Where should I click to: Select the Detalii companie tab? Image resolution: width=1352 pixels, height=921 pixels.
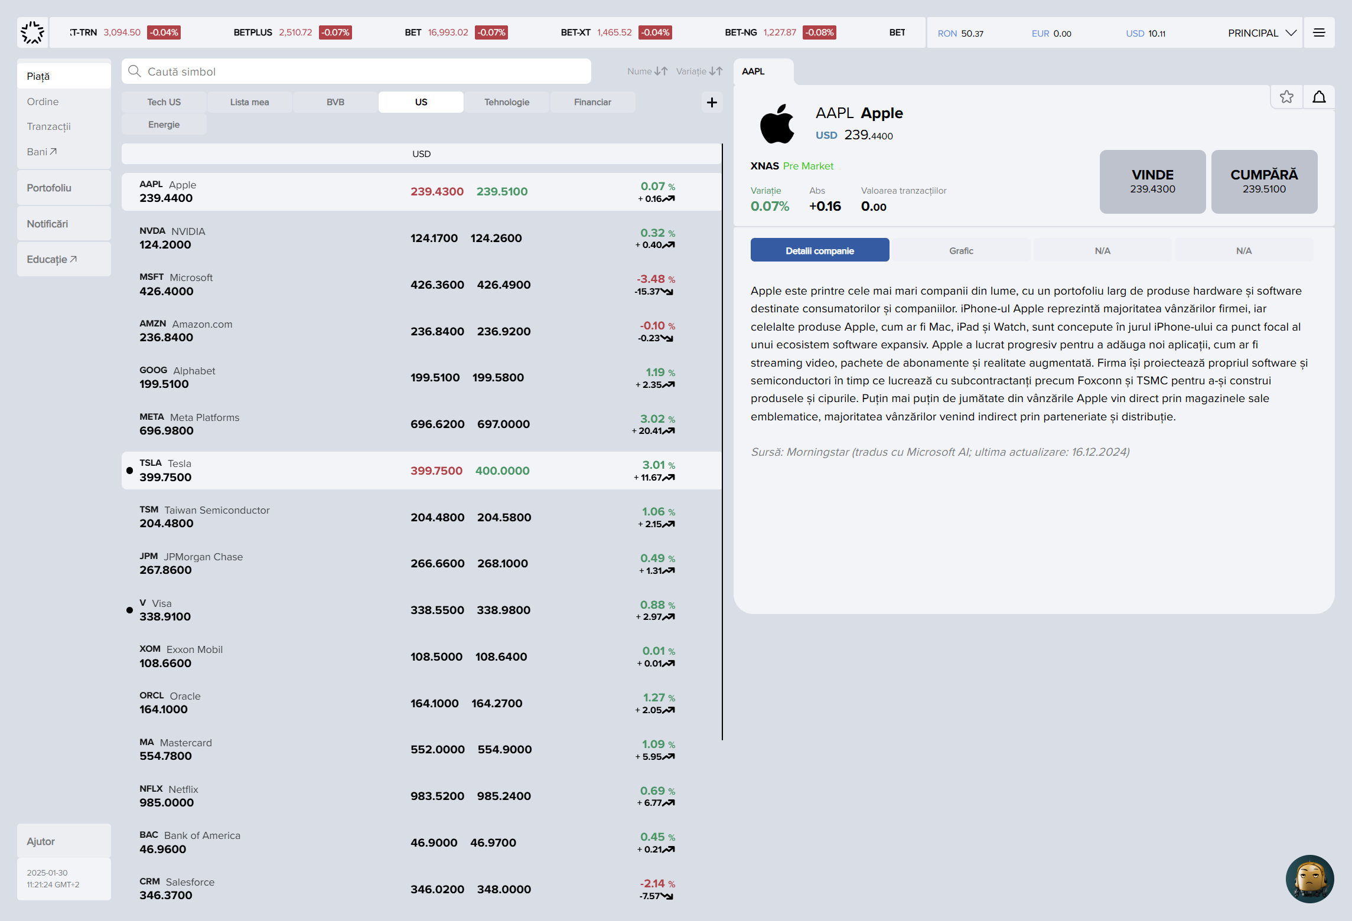tap(820, 250)
